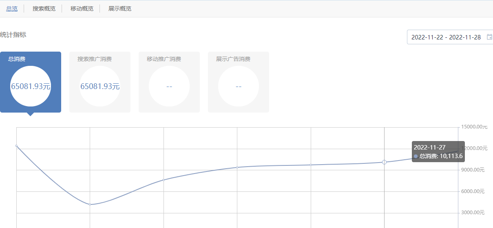This screenshot has width=493, height=228.
Task: Open the 移动概览 tab
Action: tap(82, 9)
